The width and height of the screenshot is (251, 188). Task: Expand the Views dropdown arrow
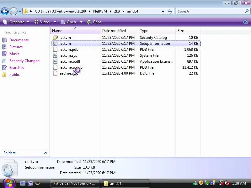tap(55, 22)
